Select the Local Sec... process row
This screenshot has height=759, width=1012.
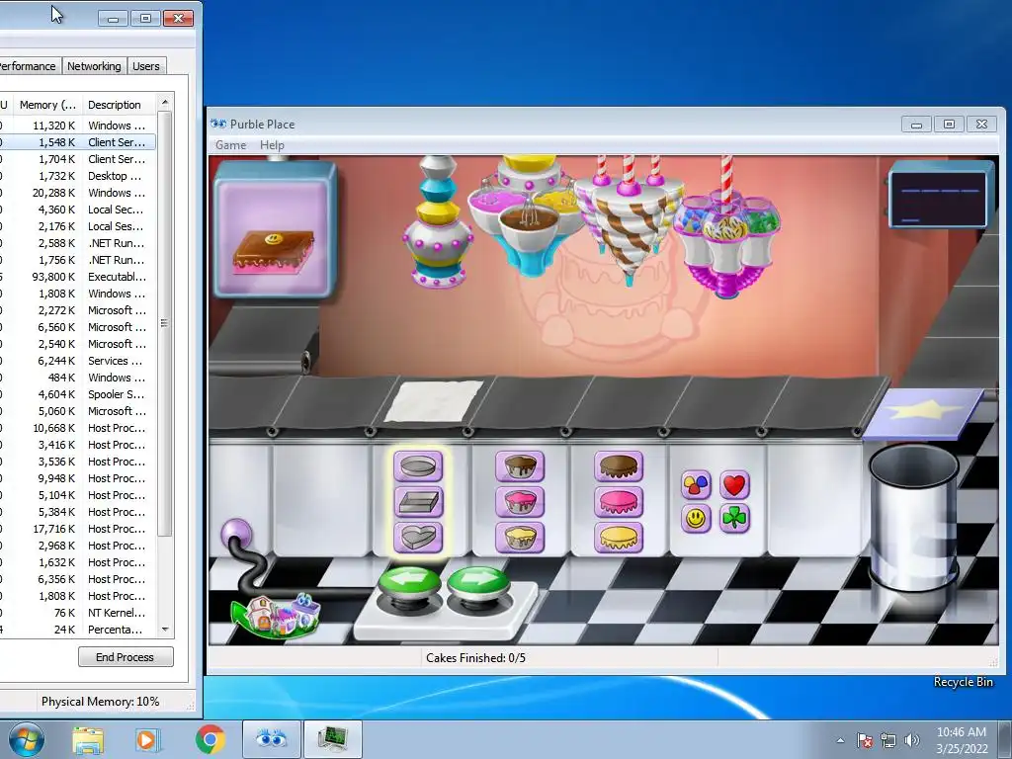77,210
